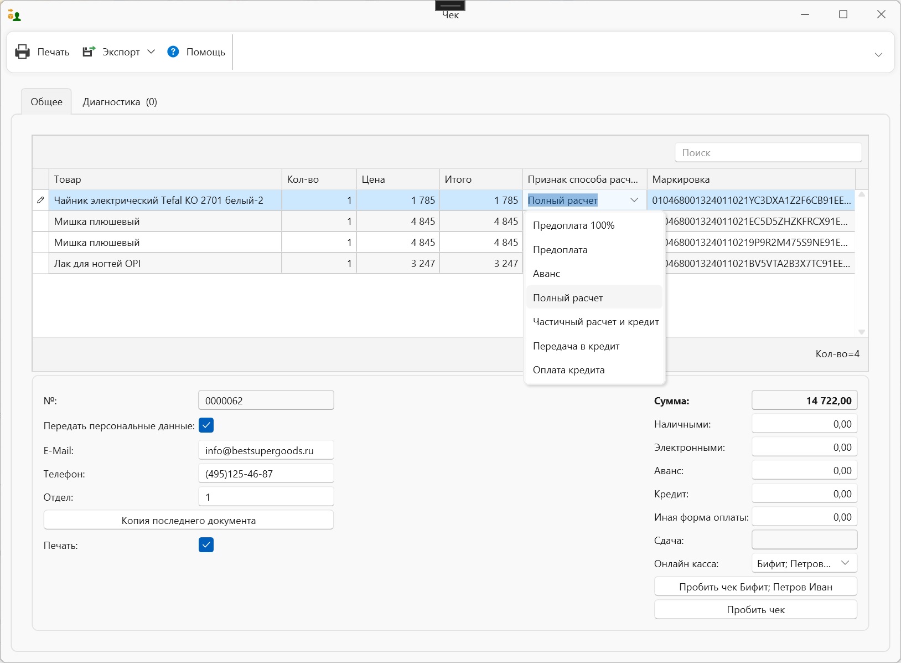Click the first row marking code cell
The height and width of the screenshot is (663, 901).
coord(751,200)
